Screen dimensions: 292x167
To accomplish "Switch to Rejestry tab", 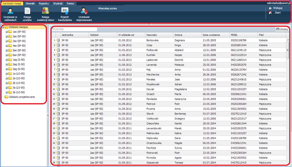I will [44, 3].
